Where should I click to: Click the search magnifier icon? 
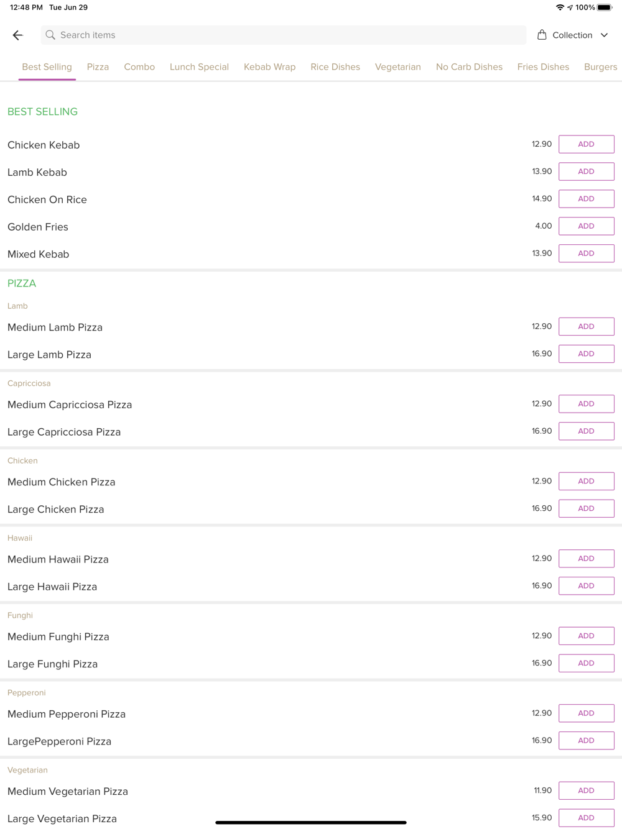[50, 35]
